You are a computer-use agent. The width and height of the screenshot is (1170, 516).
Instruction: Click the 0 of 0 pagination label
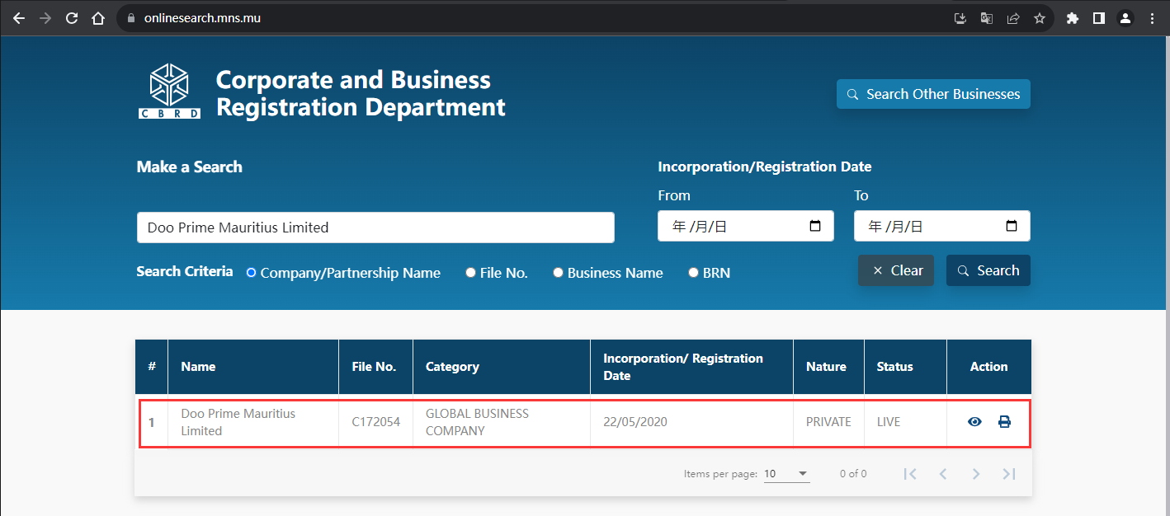[853, 474]
